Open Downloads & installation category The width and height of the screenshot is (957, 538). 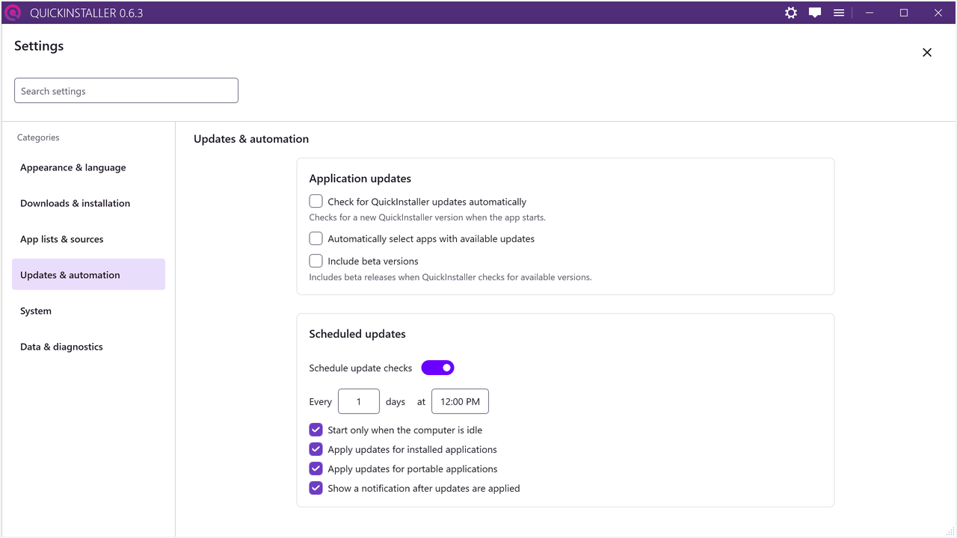coord(88,203)
